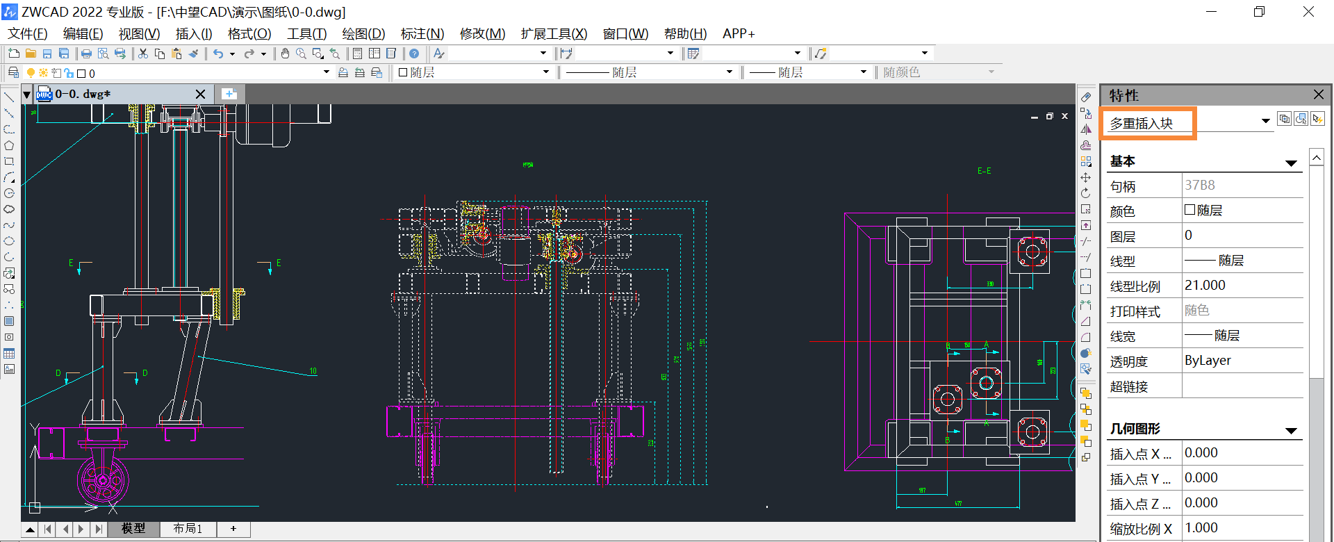Undo the last action
1334x542 pixels.
218,54
